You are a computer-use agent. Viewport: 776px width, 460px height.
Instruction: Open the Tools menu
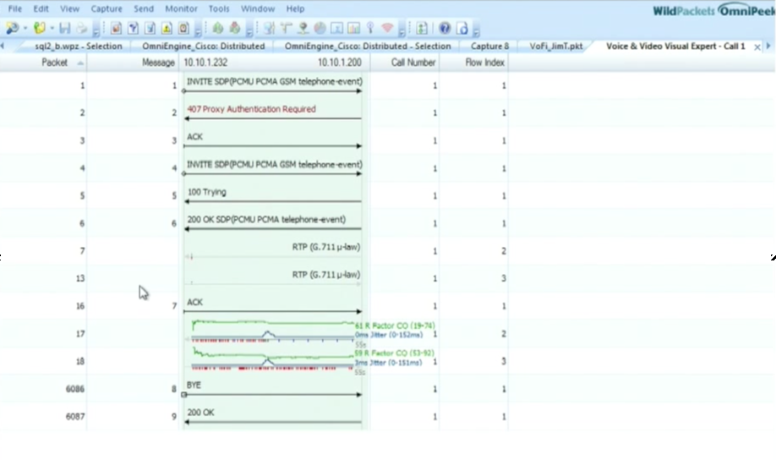pos(219,9)
